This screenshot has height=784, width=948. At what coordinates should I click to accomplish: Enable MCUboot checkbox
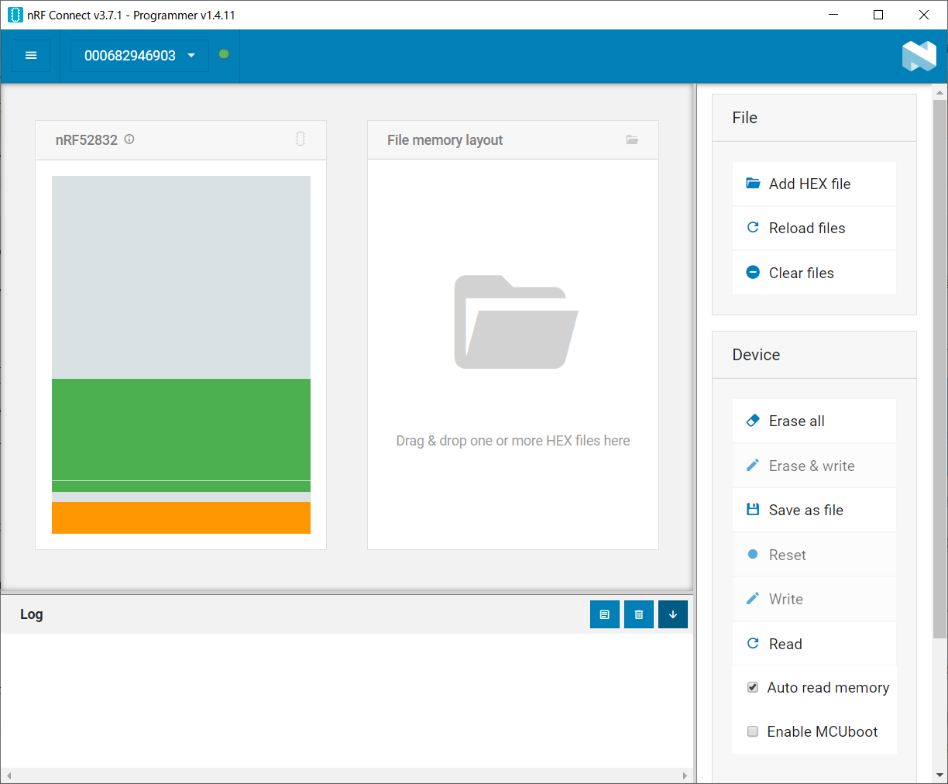tap(753, 731)
